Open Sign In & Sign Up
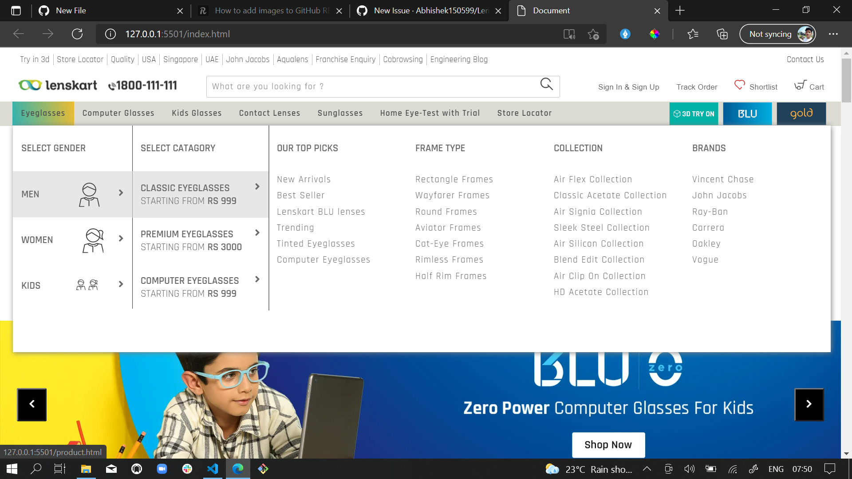This screenshot has width=852, height=479. (x=628, y=87)
